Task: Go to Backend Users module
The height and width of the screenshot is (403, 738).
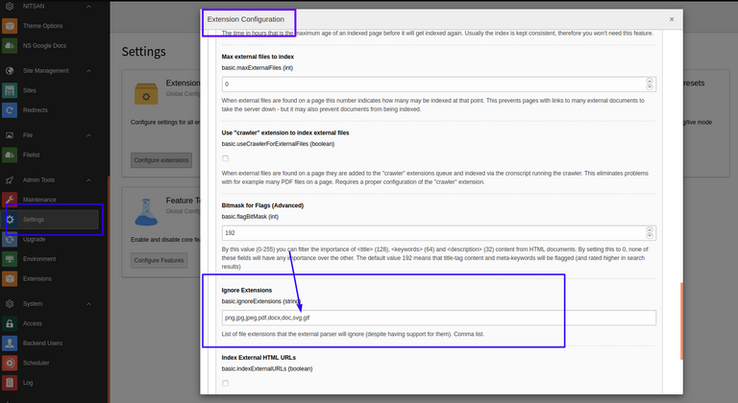Action: click(45, 344)
